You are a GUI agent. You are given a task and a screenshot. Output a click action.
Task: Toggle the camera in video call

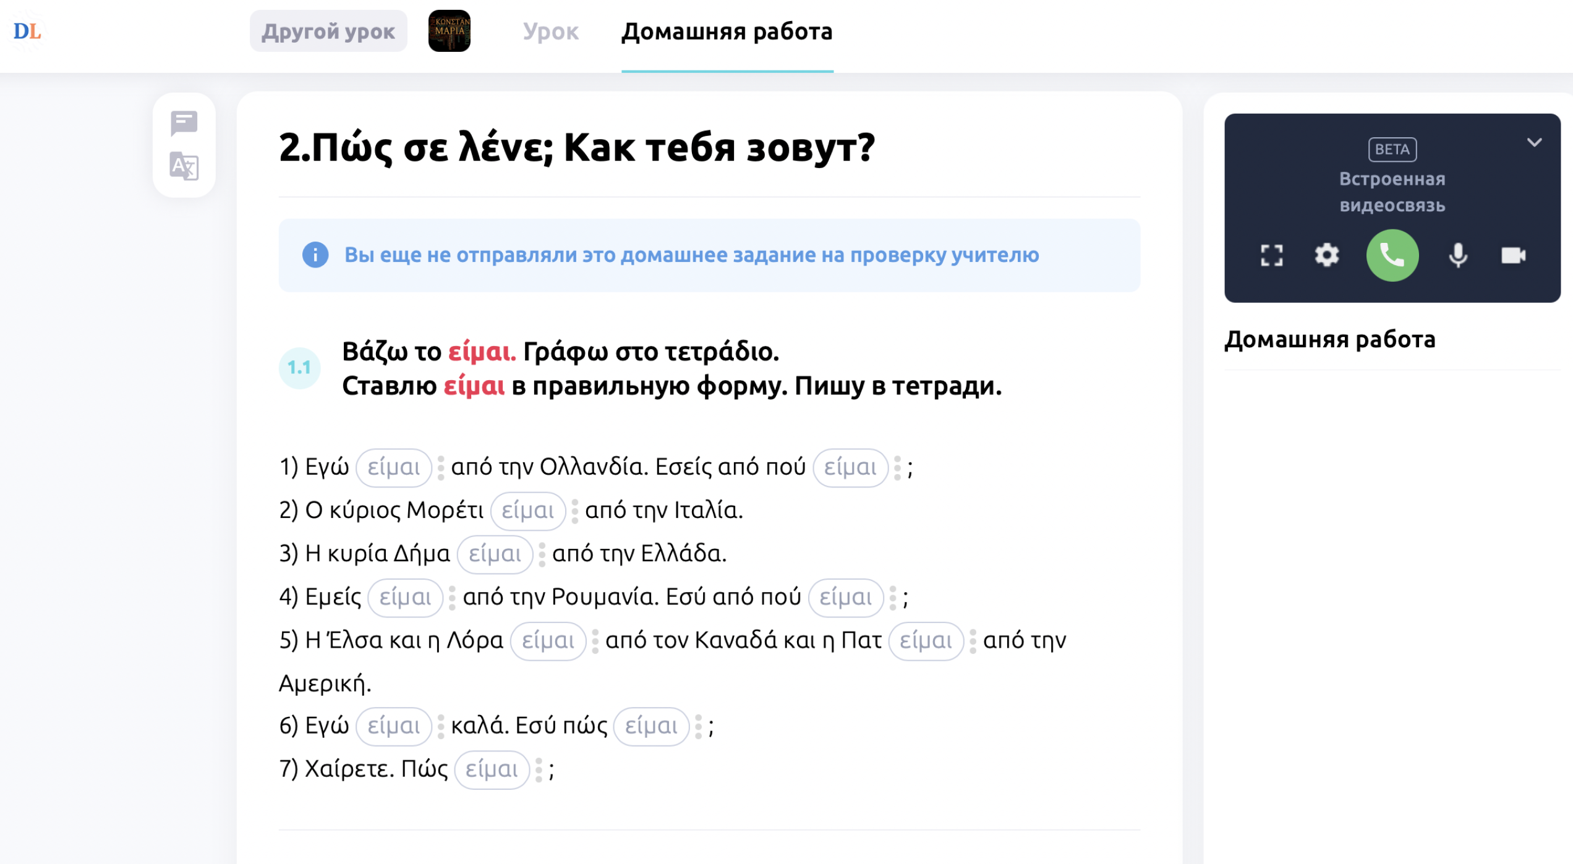(x=1513, y=255)
